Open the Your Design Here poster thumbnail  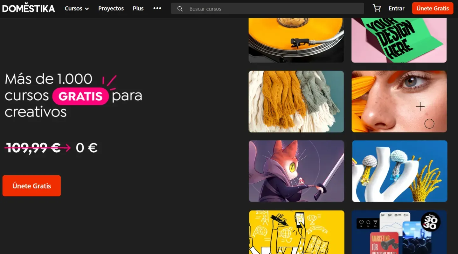click(x=399, y=40)
